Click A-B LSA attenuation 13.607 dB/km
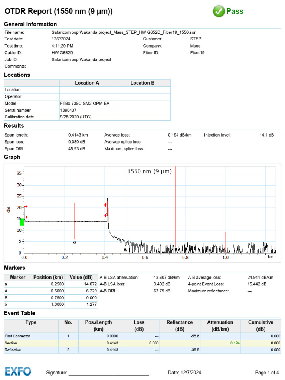 tap(167, 278)
